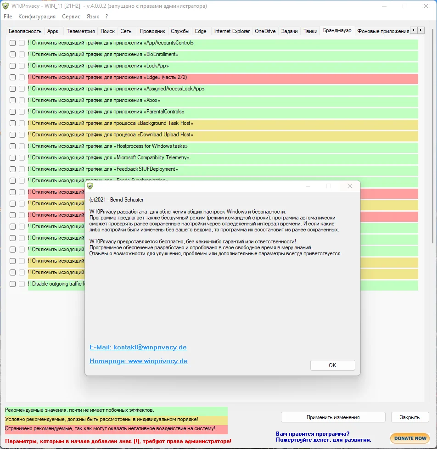Open the Конфигурация menu

(x=37, y=17)
